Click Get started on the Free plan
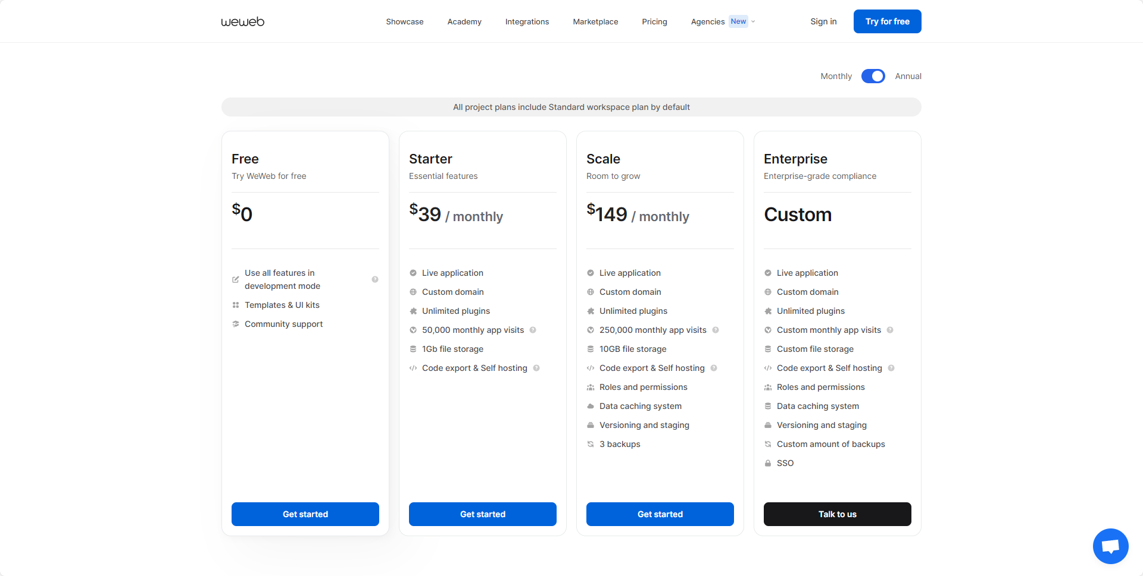Screen dimensions: 1143x576 [x=305, y=514]
